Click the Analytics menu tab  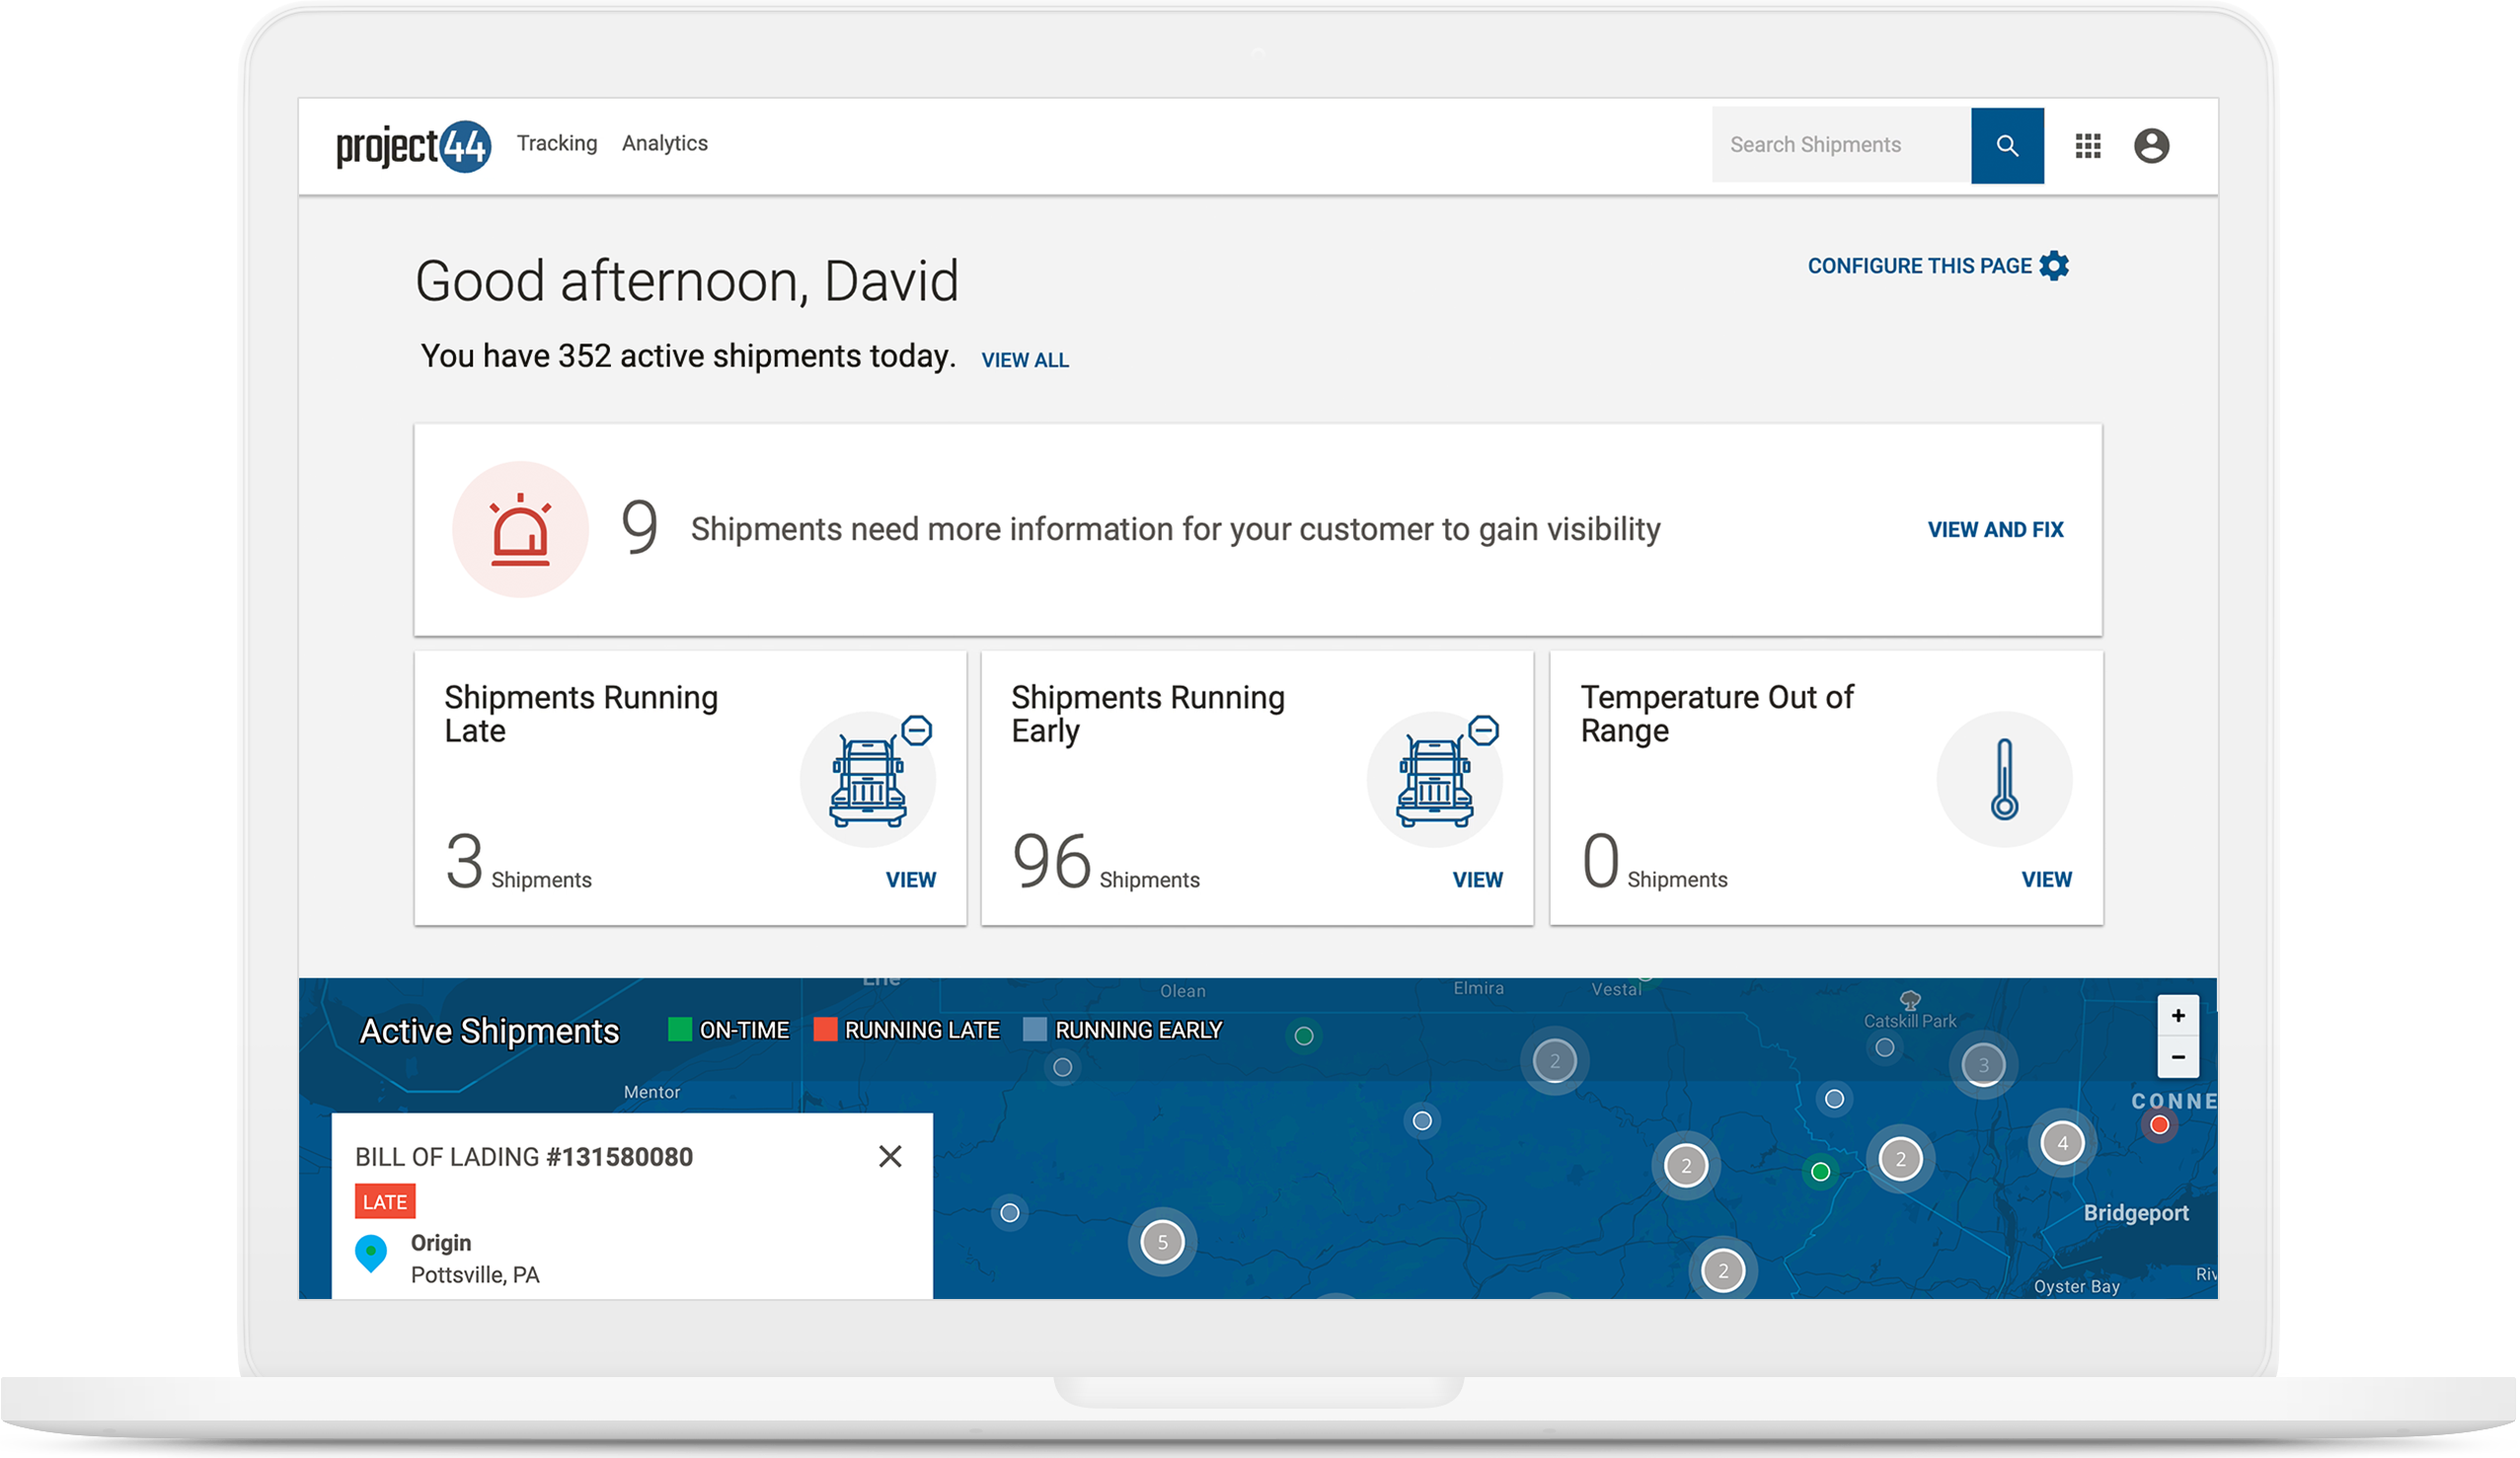click(664, 142)
